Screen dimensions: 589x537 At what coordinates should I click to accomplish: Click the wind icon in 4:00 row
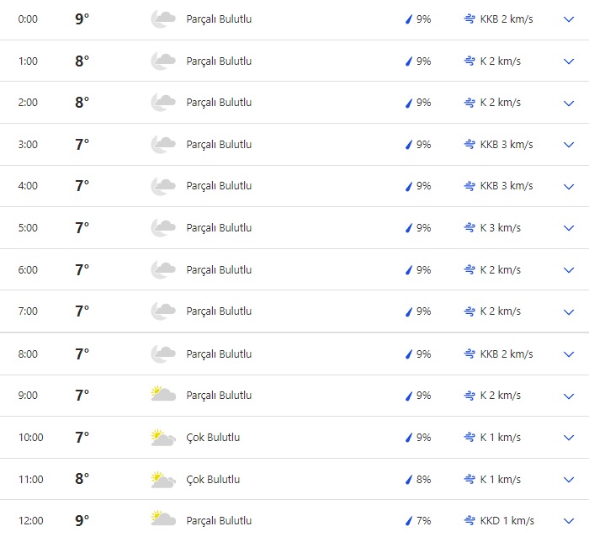[x=470, y=186]
